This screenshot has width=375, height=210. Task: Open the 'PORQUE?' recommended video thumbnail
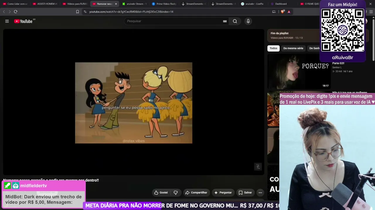coord(299,71)
